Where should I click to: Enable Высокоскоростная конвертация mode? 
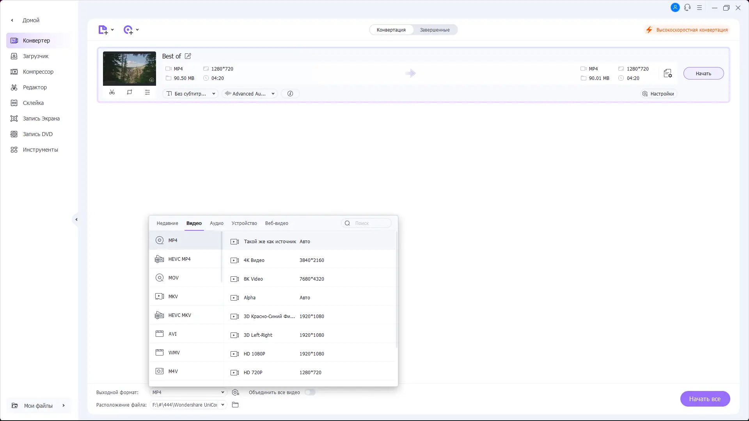pyautogui.click(x=687, y=30)
